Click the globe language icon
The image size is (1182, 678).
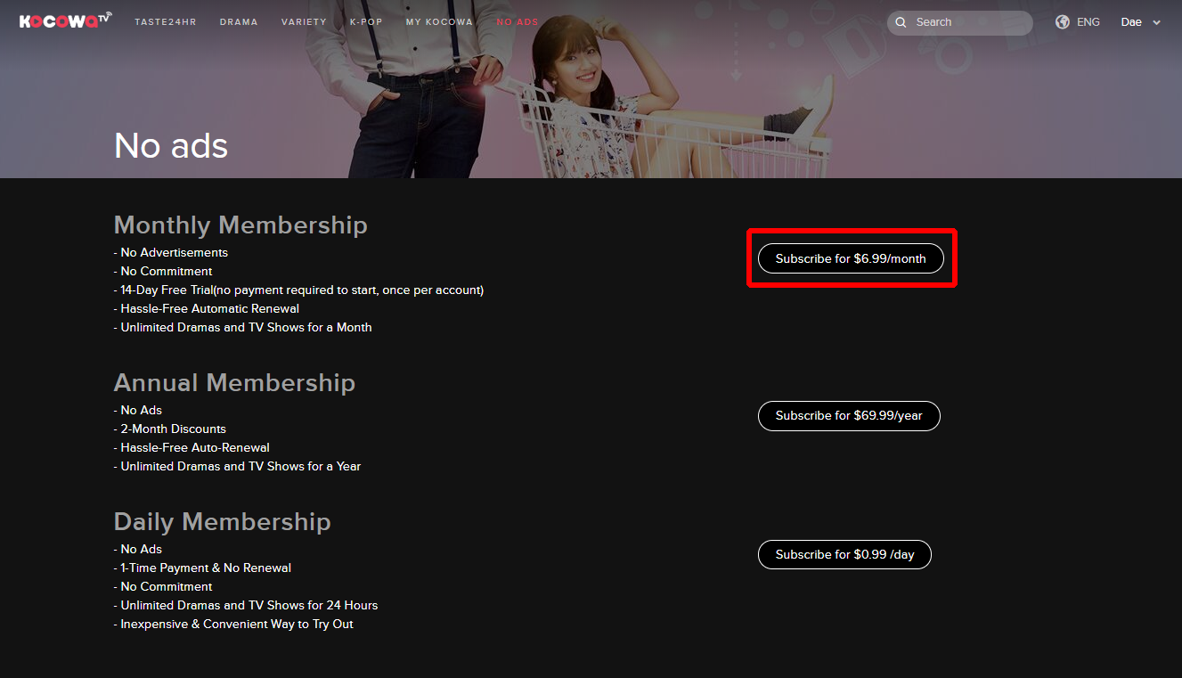[1063, 22]
